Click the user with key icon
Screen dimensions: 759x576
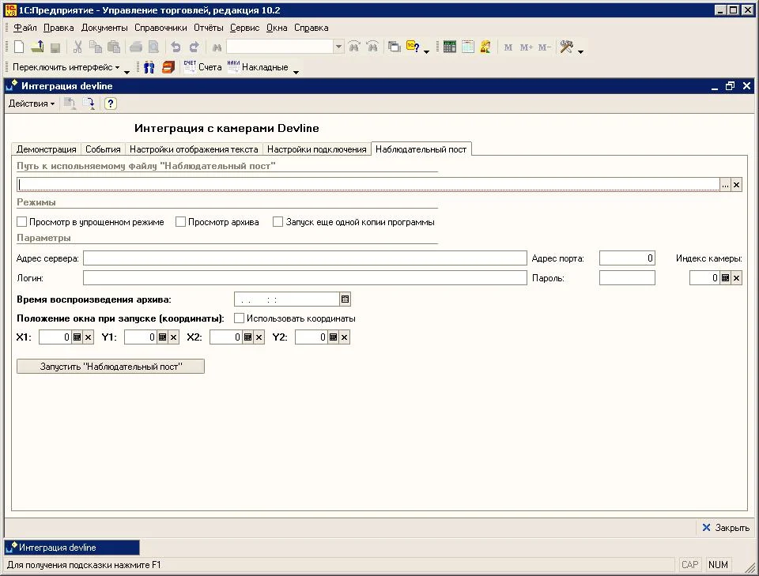coord(485,47)
